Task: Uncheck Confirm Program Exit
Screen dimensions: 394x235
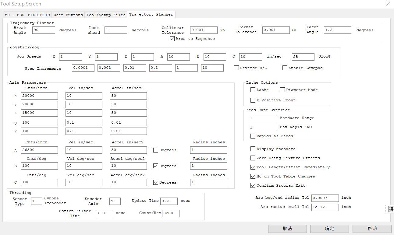Action: [x=253, y=185]
